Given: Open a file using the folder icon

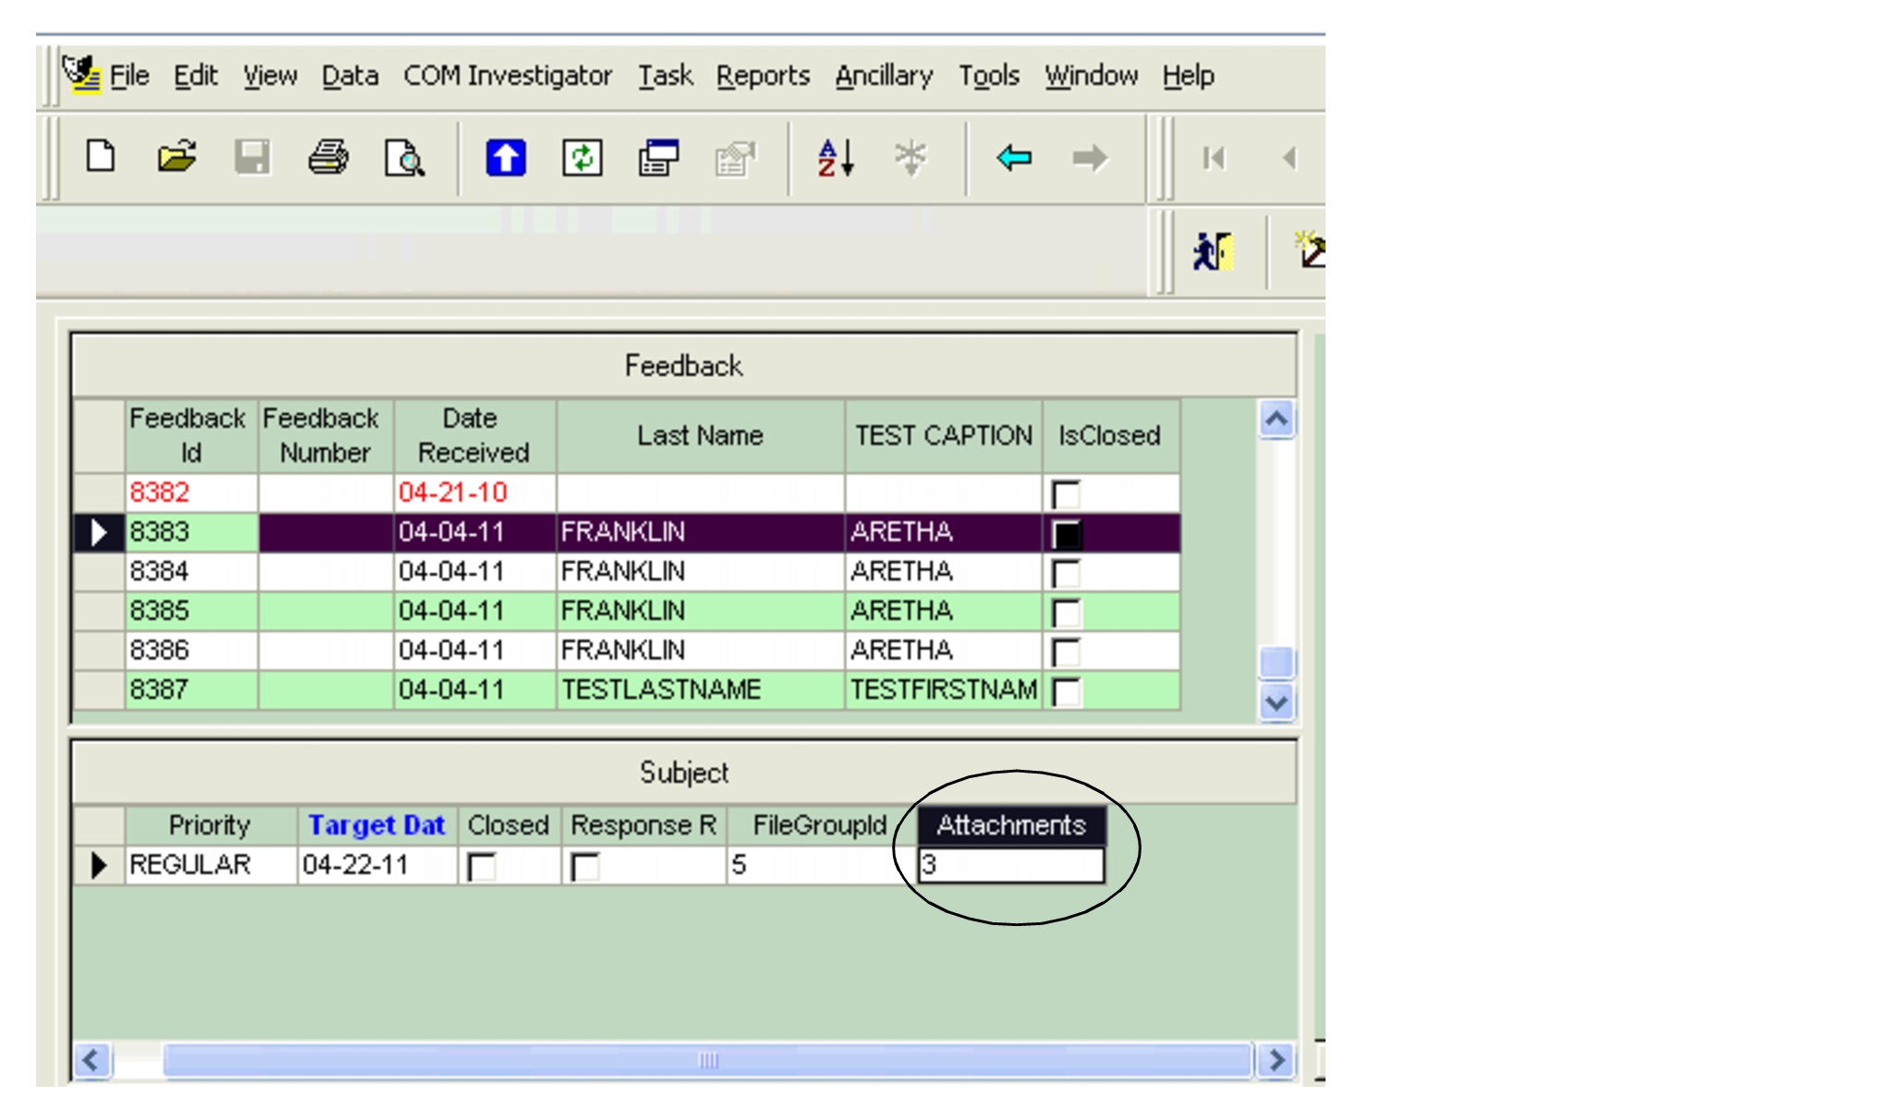Looking at the screenshot, I should click(x=177, y=157).
